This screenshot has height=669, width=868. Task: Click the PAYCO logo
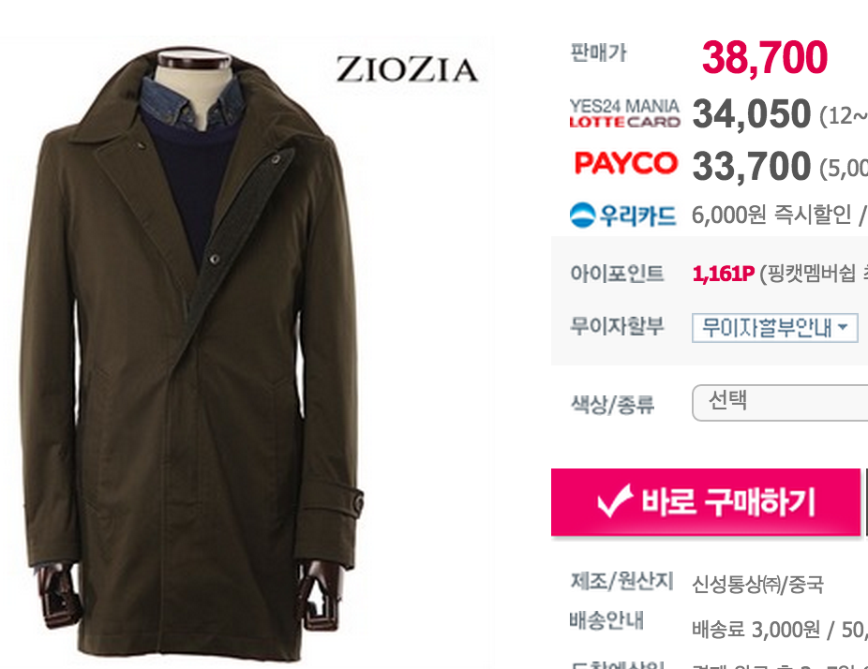625,164
